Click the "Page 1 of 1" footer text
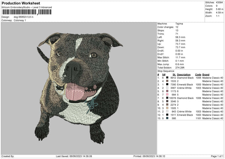This screenshot has width=225, height=159. (x=217, y=156)
